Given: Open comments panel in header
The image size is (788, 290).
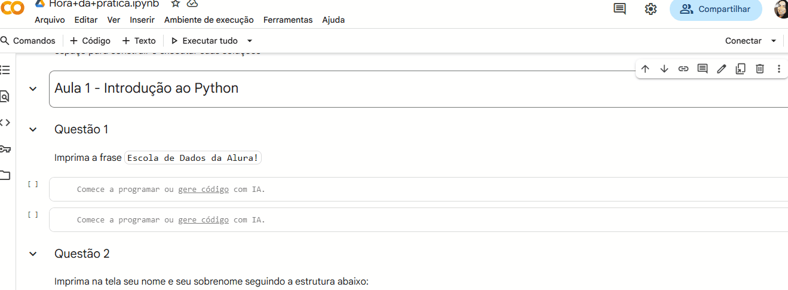Looking at the screenshot, I should 620,9.
